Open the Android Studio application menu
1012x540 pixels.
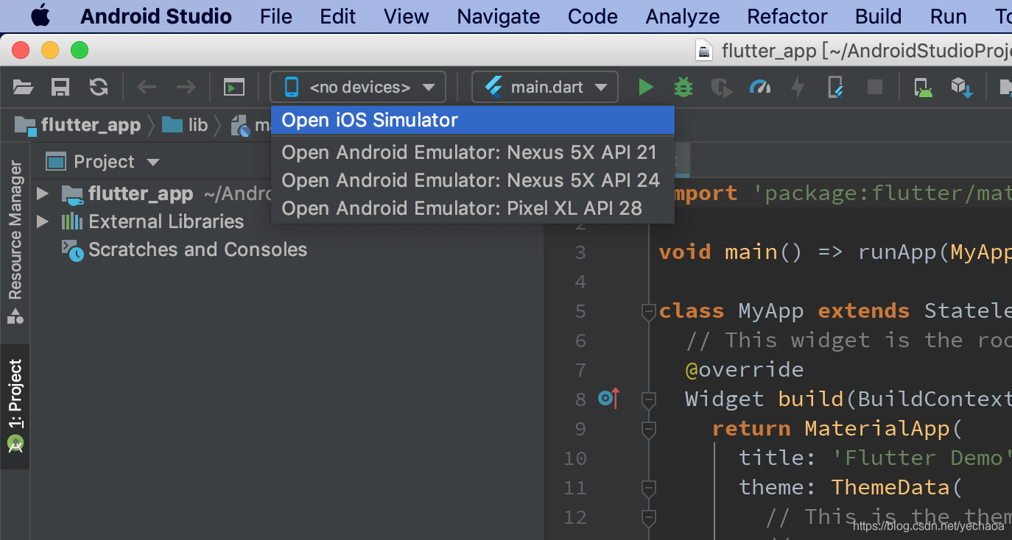pyautogui.click(x=156, y=16)
